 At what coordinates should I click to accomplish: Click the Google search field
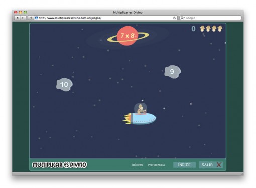click(x=210, y=18)
